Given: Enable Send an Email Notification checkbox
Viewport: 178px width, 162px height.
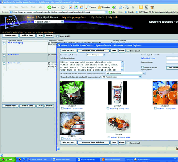Looking at the screenshot, I should point(142,67).
